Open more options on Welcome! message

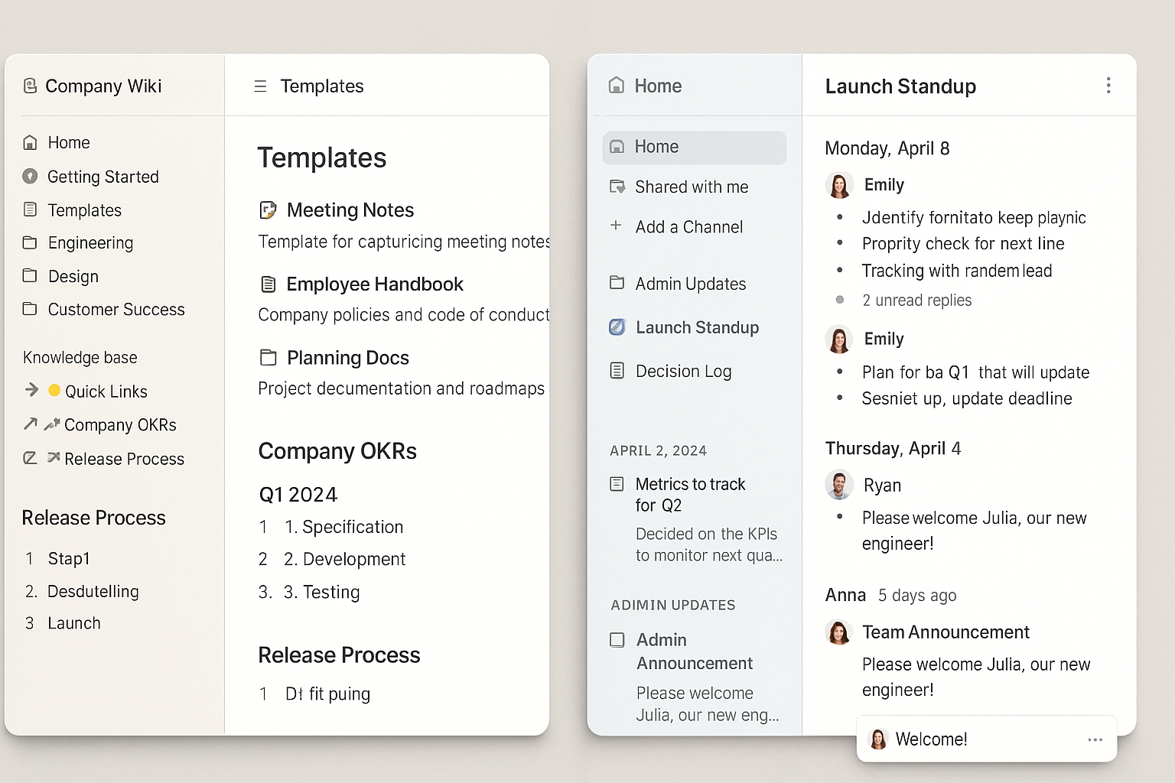(1095, 739)
